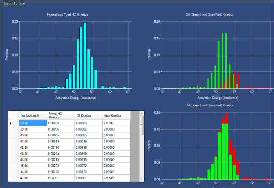Select the Gas Kinetics column header
The width and height of the screenshot is (274, 188).
point(116,115)
